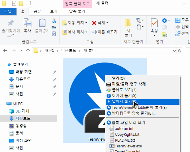Click the 삭제 delete button
190x152 pixels.
point(99,23)
